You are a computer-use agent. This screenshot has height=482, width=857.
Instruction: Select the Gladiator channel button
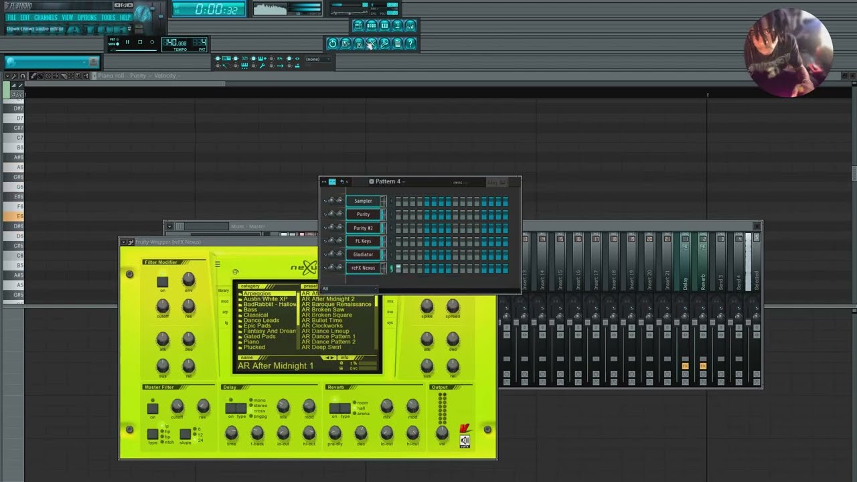click(363, 254)
